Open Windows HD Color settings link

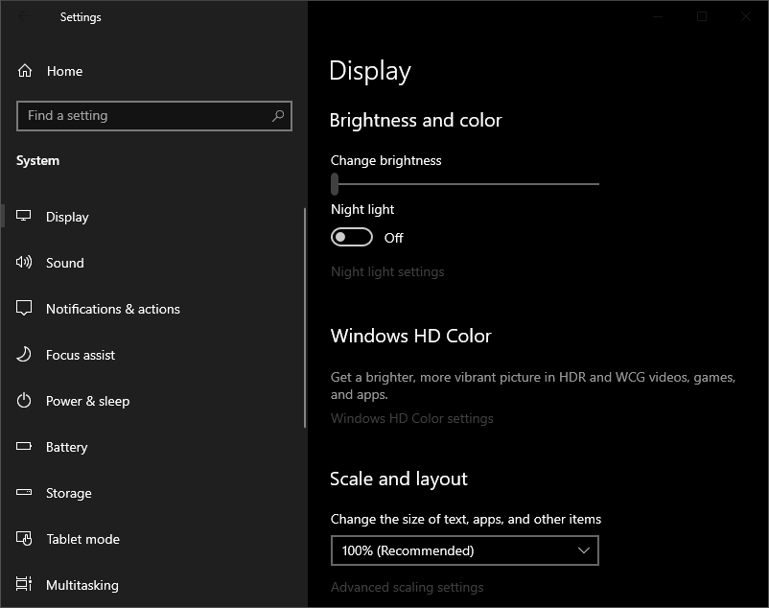[412, 418]
